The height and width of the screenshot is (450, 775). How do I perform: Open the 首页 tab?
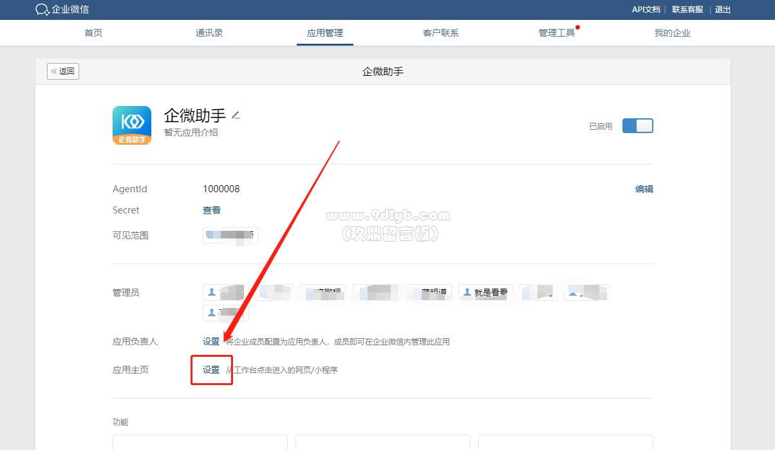coord(93,33)
